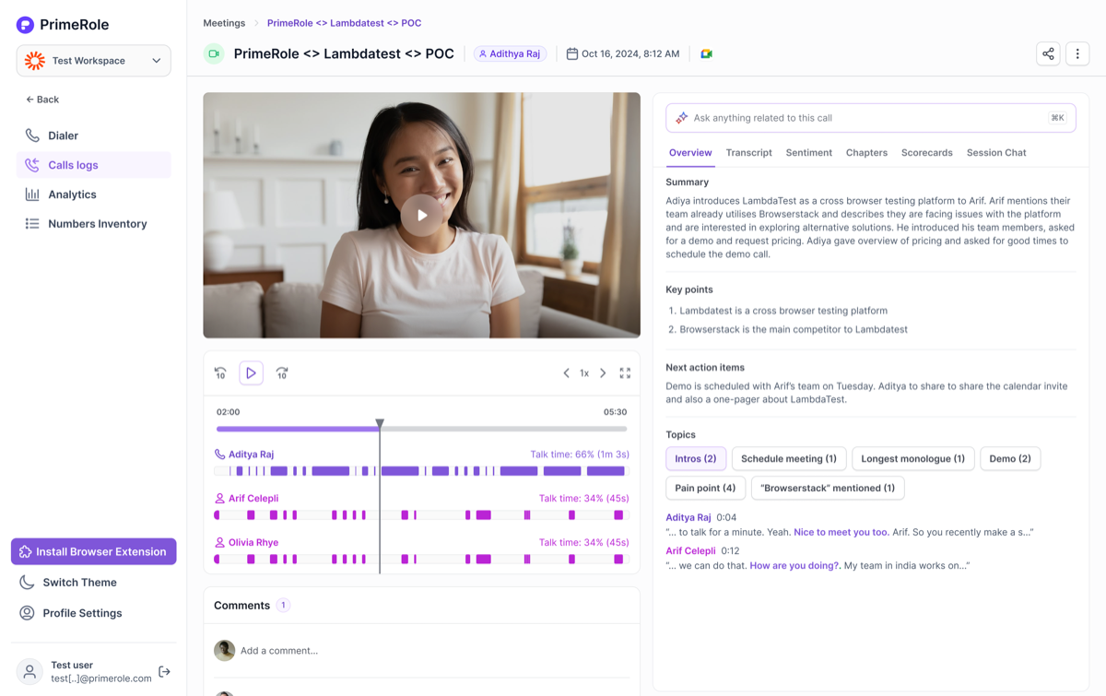
Task: Select the Overview tab
Action: (690, 153)
